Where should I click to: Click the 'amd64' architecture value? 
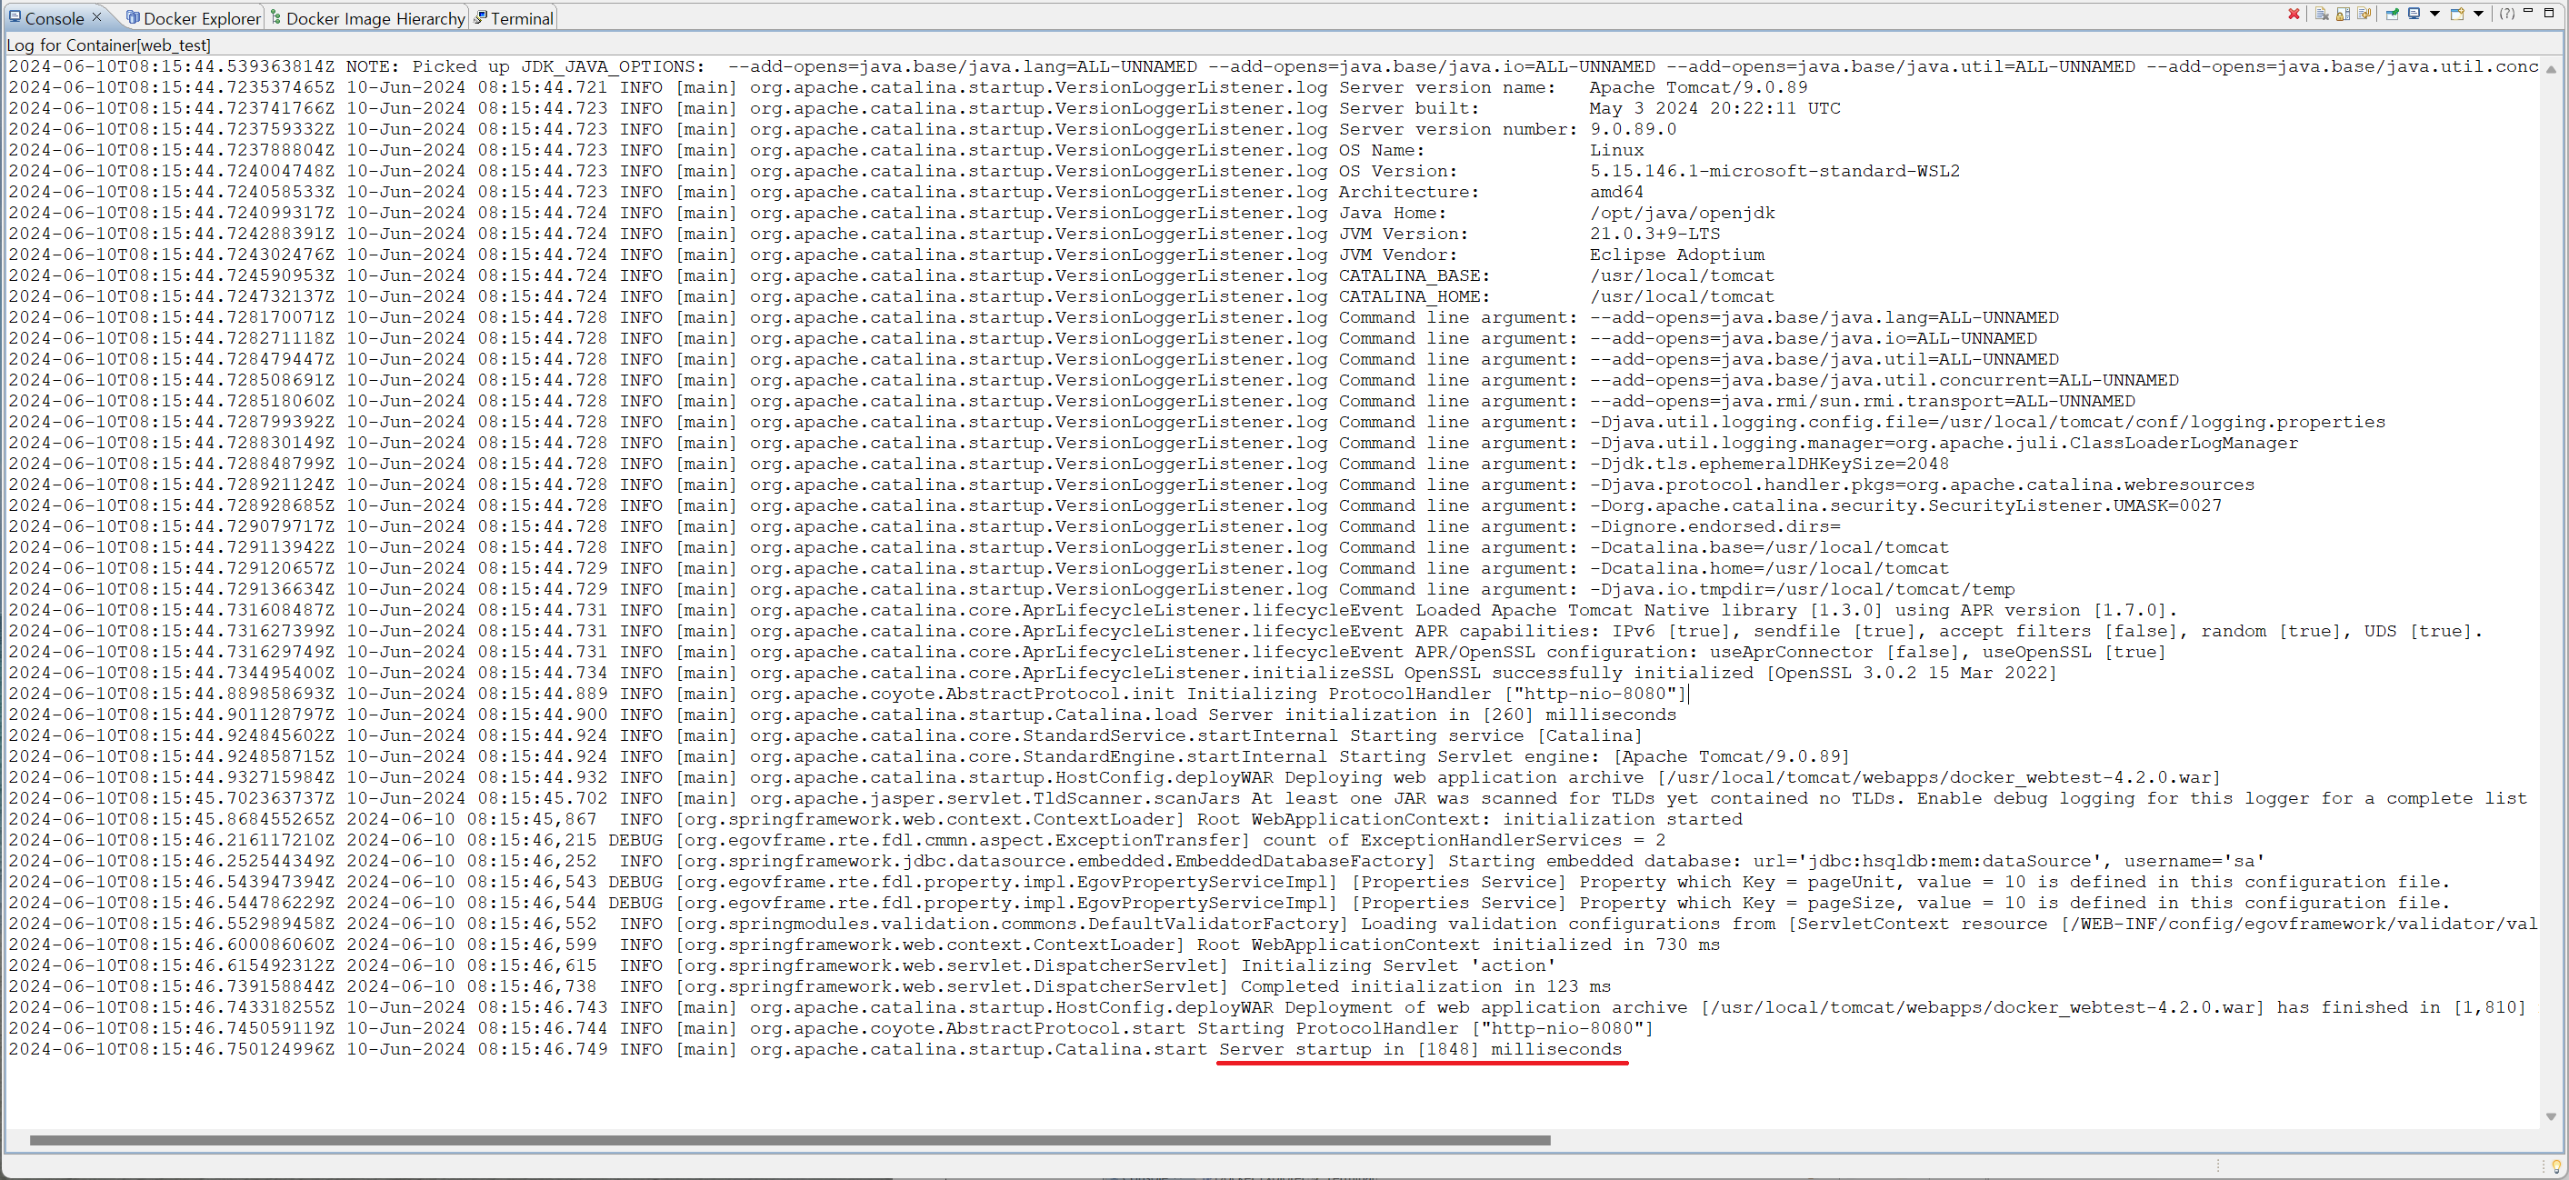(1615, 193)
